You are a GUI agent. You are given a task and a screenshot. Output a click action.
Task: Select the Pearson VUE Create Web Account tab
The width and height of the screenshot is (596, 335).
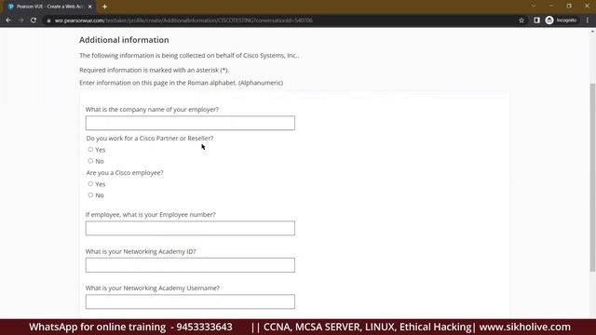[48, 7]
